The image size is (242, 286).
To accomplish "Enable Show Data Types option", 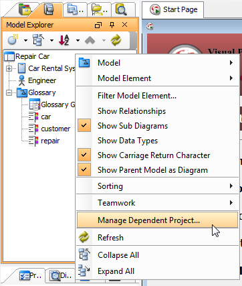I will point(157,141).
